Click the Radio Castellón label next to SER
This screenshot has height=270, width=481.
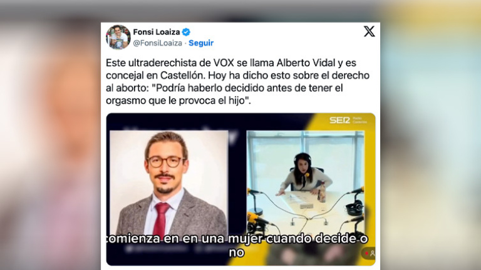point(359,120)
